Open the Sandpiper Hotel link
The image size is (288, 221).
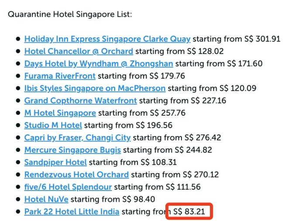tap(55, 162)
